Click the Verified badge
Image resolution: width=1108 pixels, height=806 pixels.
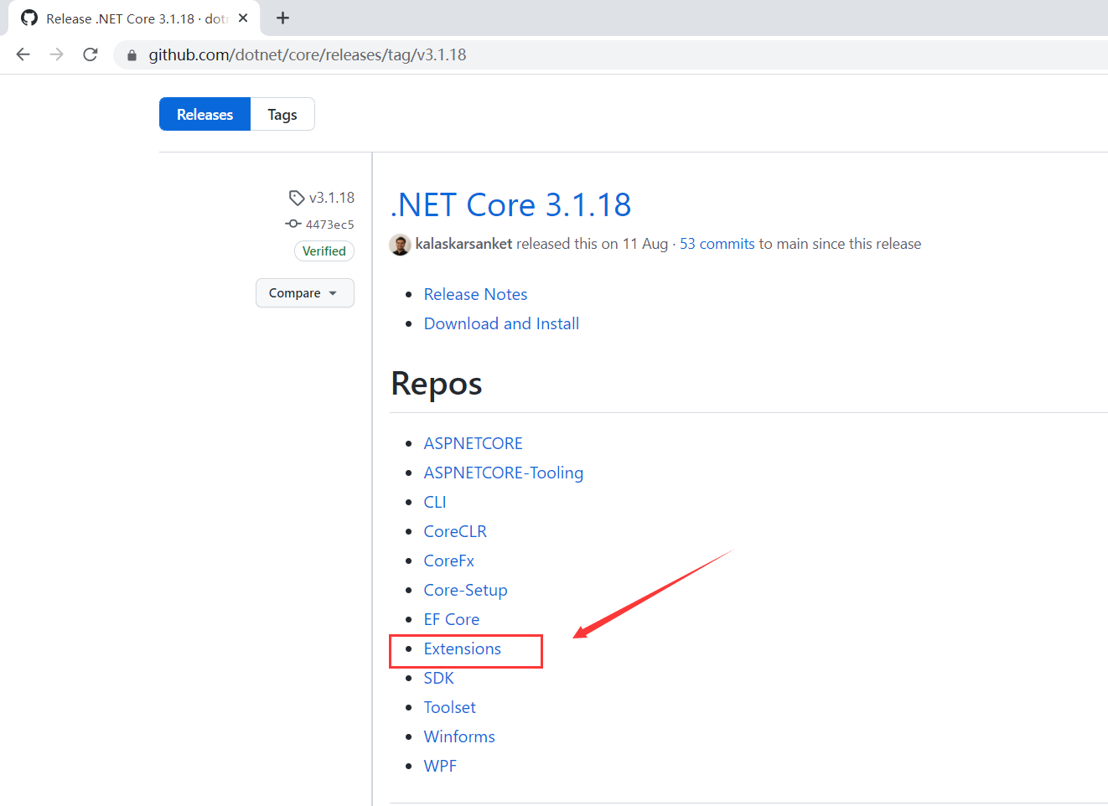pyautogui.click(x=324, y=251)
